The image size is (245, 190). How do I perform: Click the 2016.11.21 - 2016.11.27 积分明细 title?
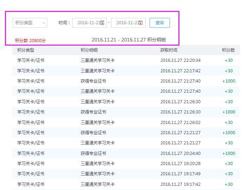pyautogui.click(x=129, y=40)
